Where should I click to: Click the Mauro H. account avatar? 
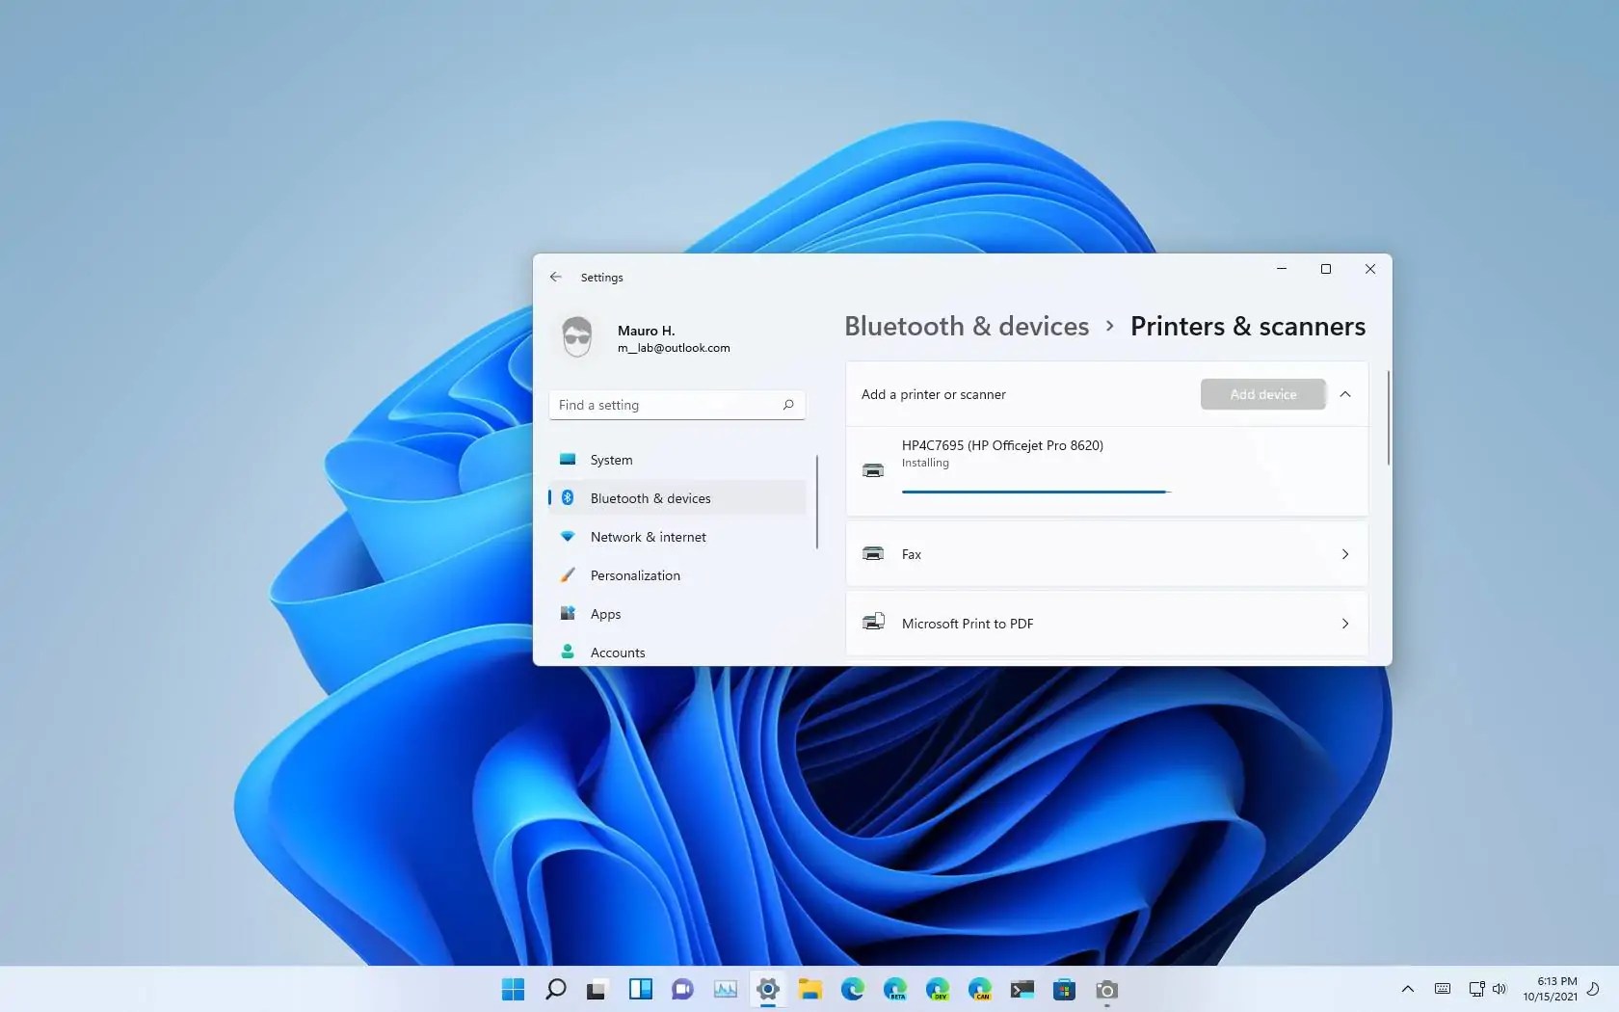576,336
